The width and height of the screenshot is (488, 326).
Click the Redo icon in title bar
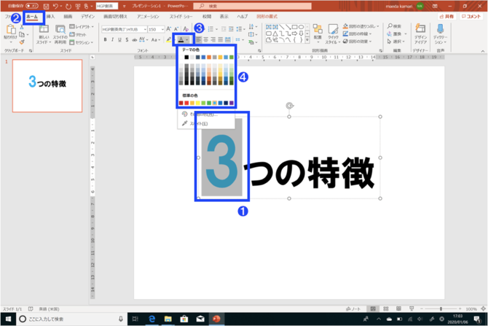tap(68, 7)
